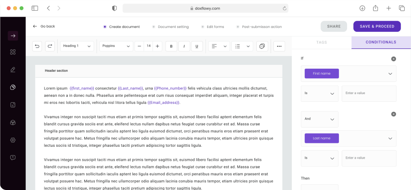Image resolution: width=411 pixels, height=190 pixels.
Task: Redo the last edit
Action: pos(50,46)
